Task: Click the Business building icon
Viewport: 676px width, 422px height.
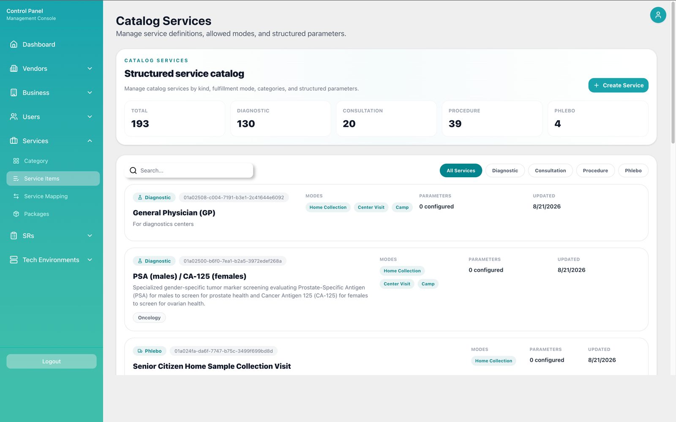Action: (14, 92)
